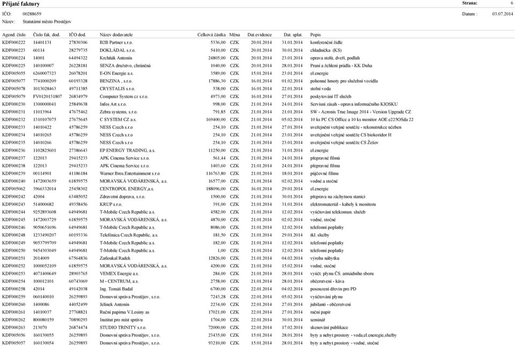The height and width of the screenshot is (346, 515).
Task: Click supplier 'Zatloukal Radek'
Action: [x=115, y=259]
